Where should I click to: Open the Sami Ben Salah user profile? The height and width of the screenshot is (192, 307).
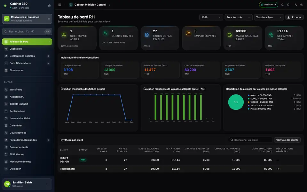pos(27,184)
